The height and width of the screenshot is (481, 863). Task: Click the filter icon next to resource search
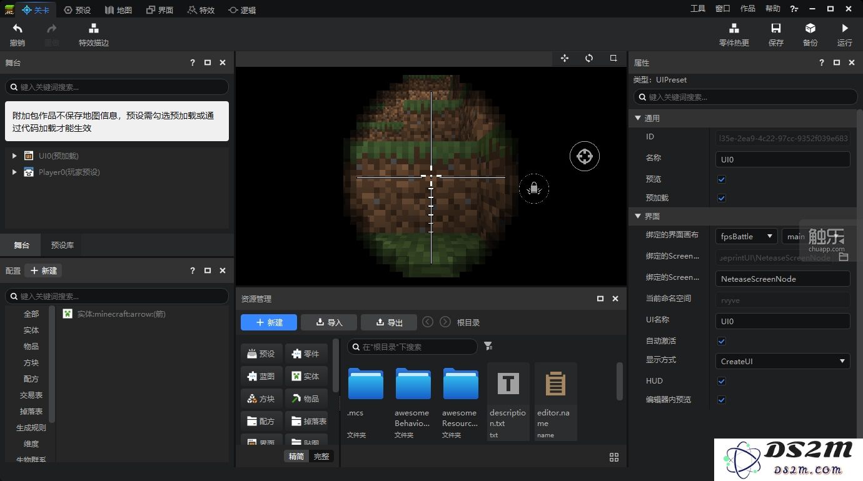pyautogui.click(x=488, y=346)
